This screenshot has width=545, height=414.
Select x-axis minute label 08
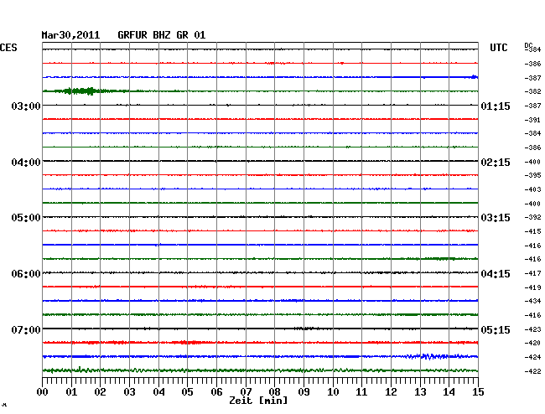[x=274, y=392]
